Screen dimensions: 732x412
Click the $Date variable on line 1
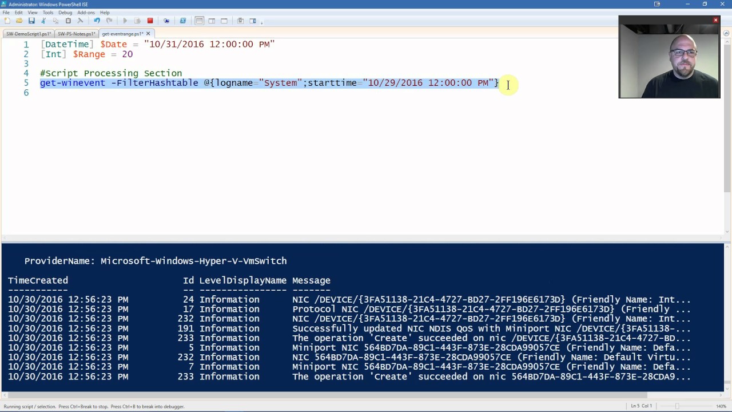113,44
